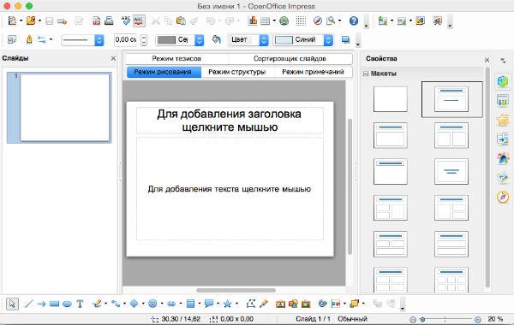Open a file with the folder icon
The image size is (514, 325).
[x=31, y=21]
